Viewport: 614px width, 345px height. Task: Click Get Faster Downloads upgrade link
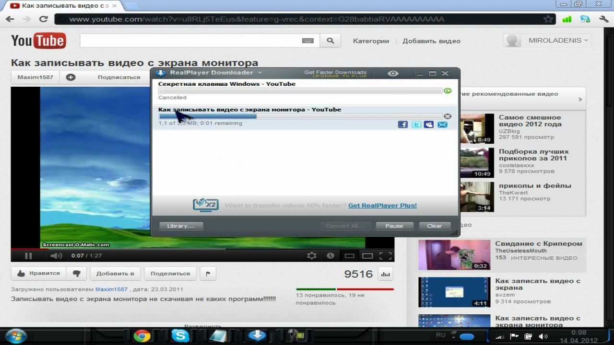coord(335,73)
